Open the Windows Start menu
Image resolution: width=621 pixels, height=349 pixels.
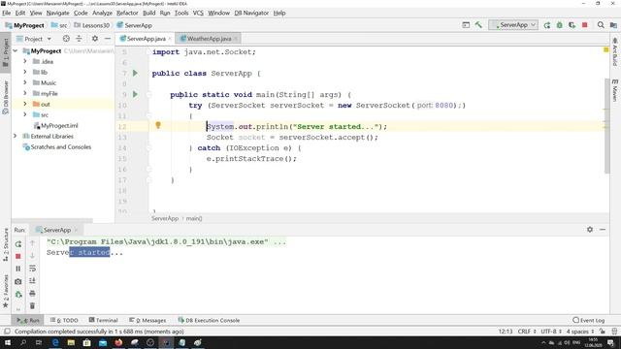pos(8,342)
